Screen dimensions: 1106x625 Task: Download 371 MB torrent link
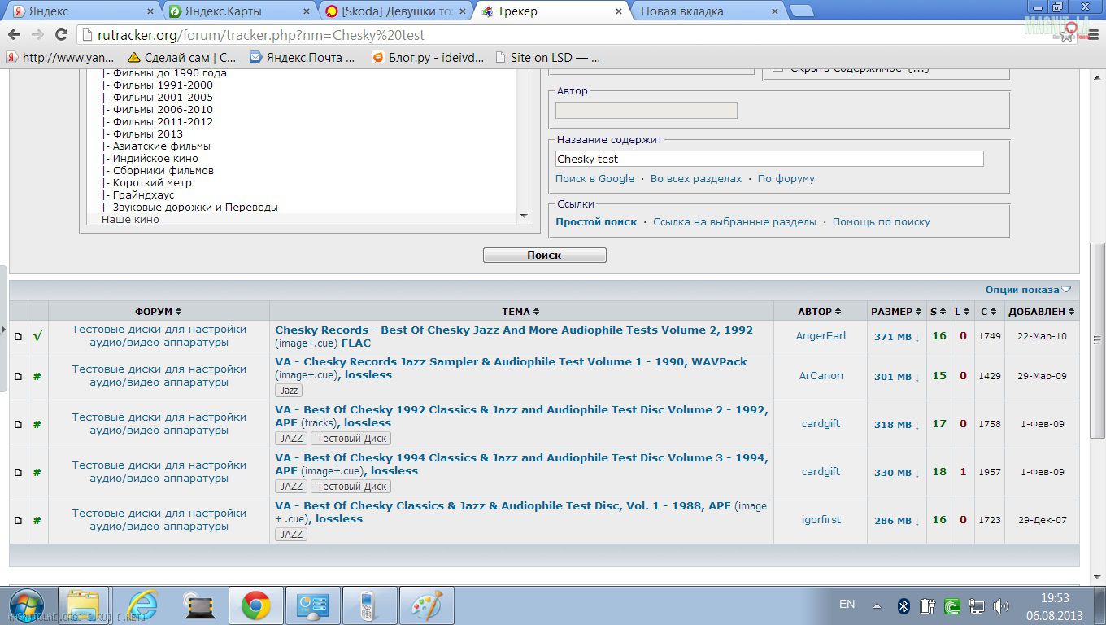(896, 337)
